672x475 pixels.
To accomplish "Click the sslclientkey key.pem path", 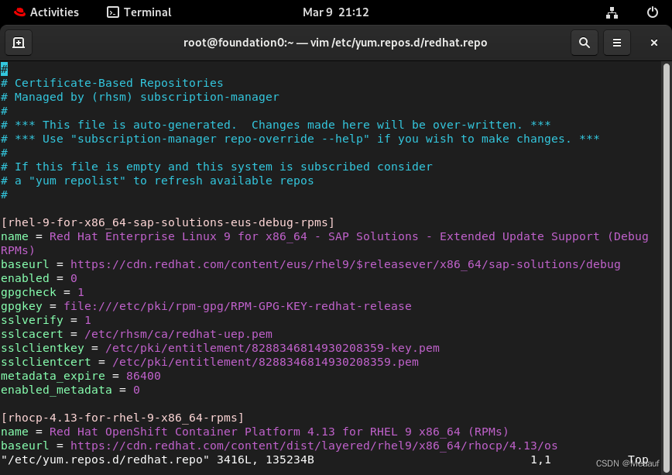I will coord(273,348).
